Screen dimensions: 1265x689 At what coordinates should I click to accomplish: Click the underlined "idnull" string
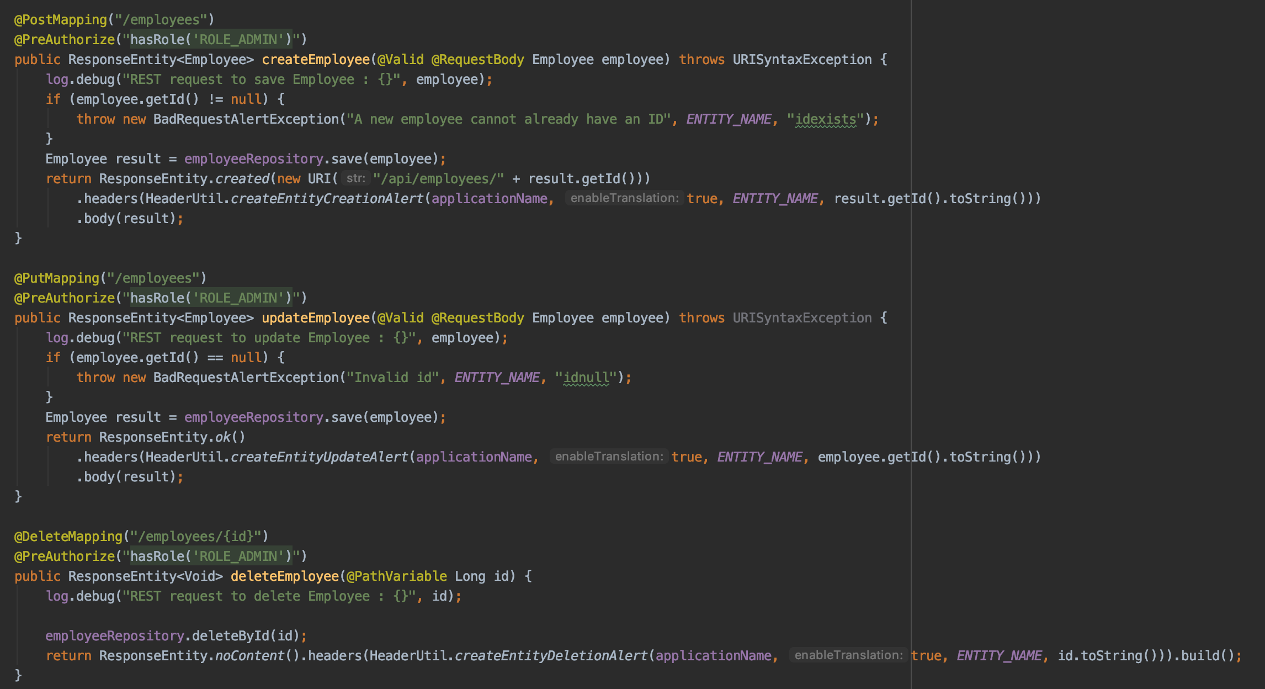(586, 378)
